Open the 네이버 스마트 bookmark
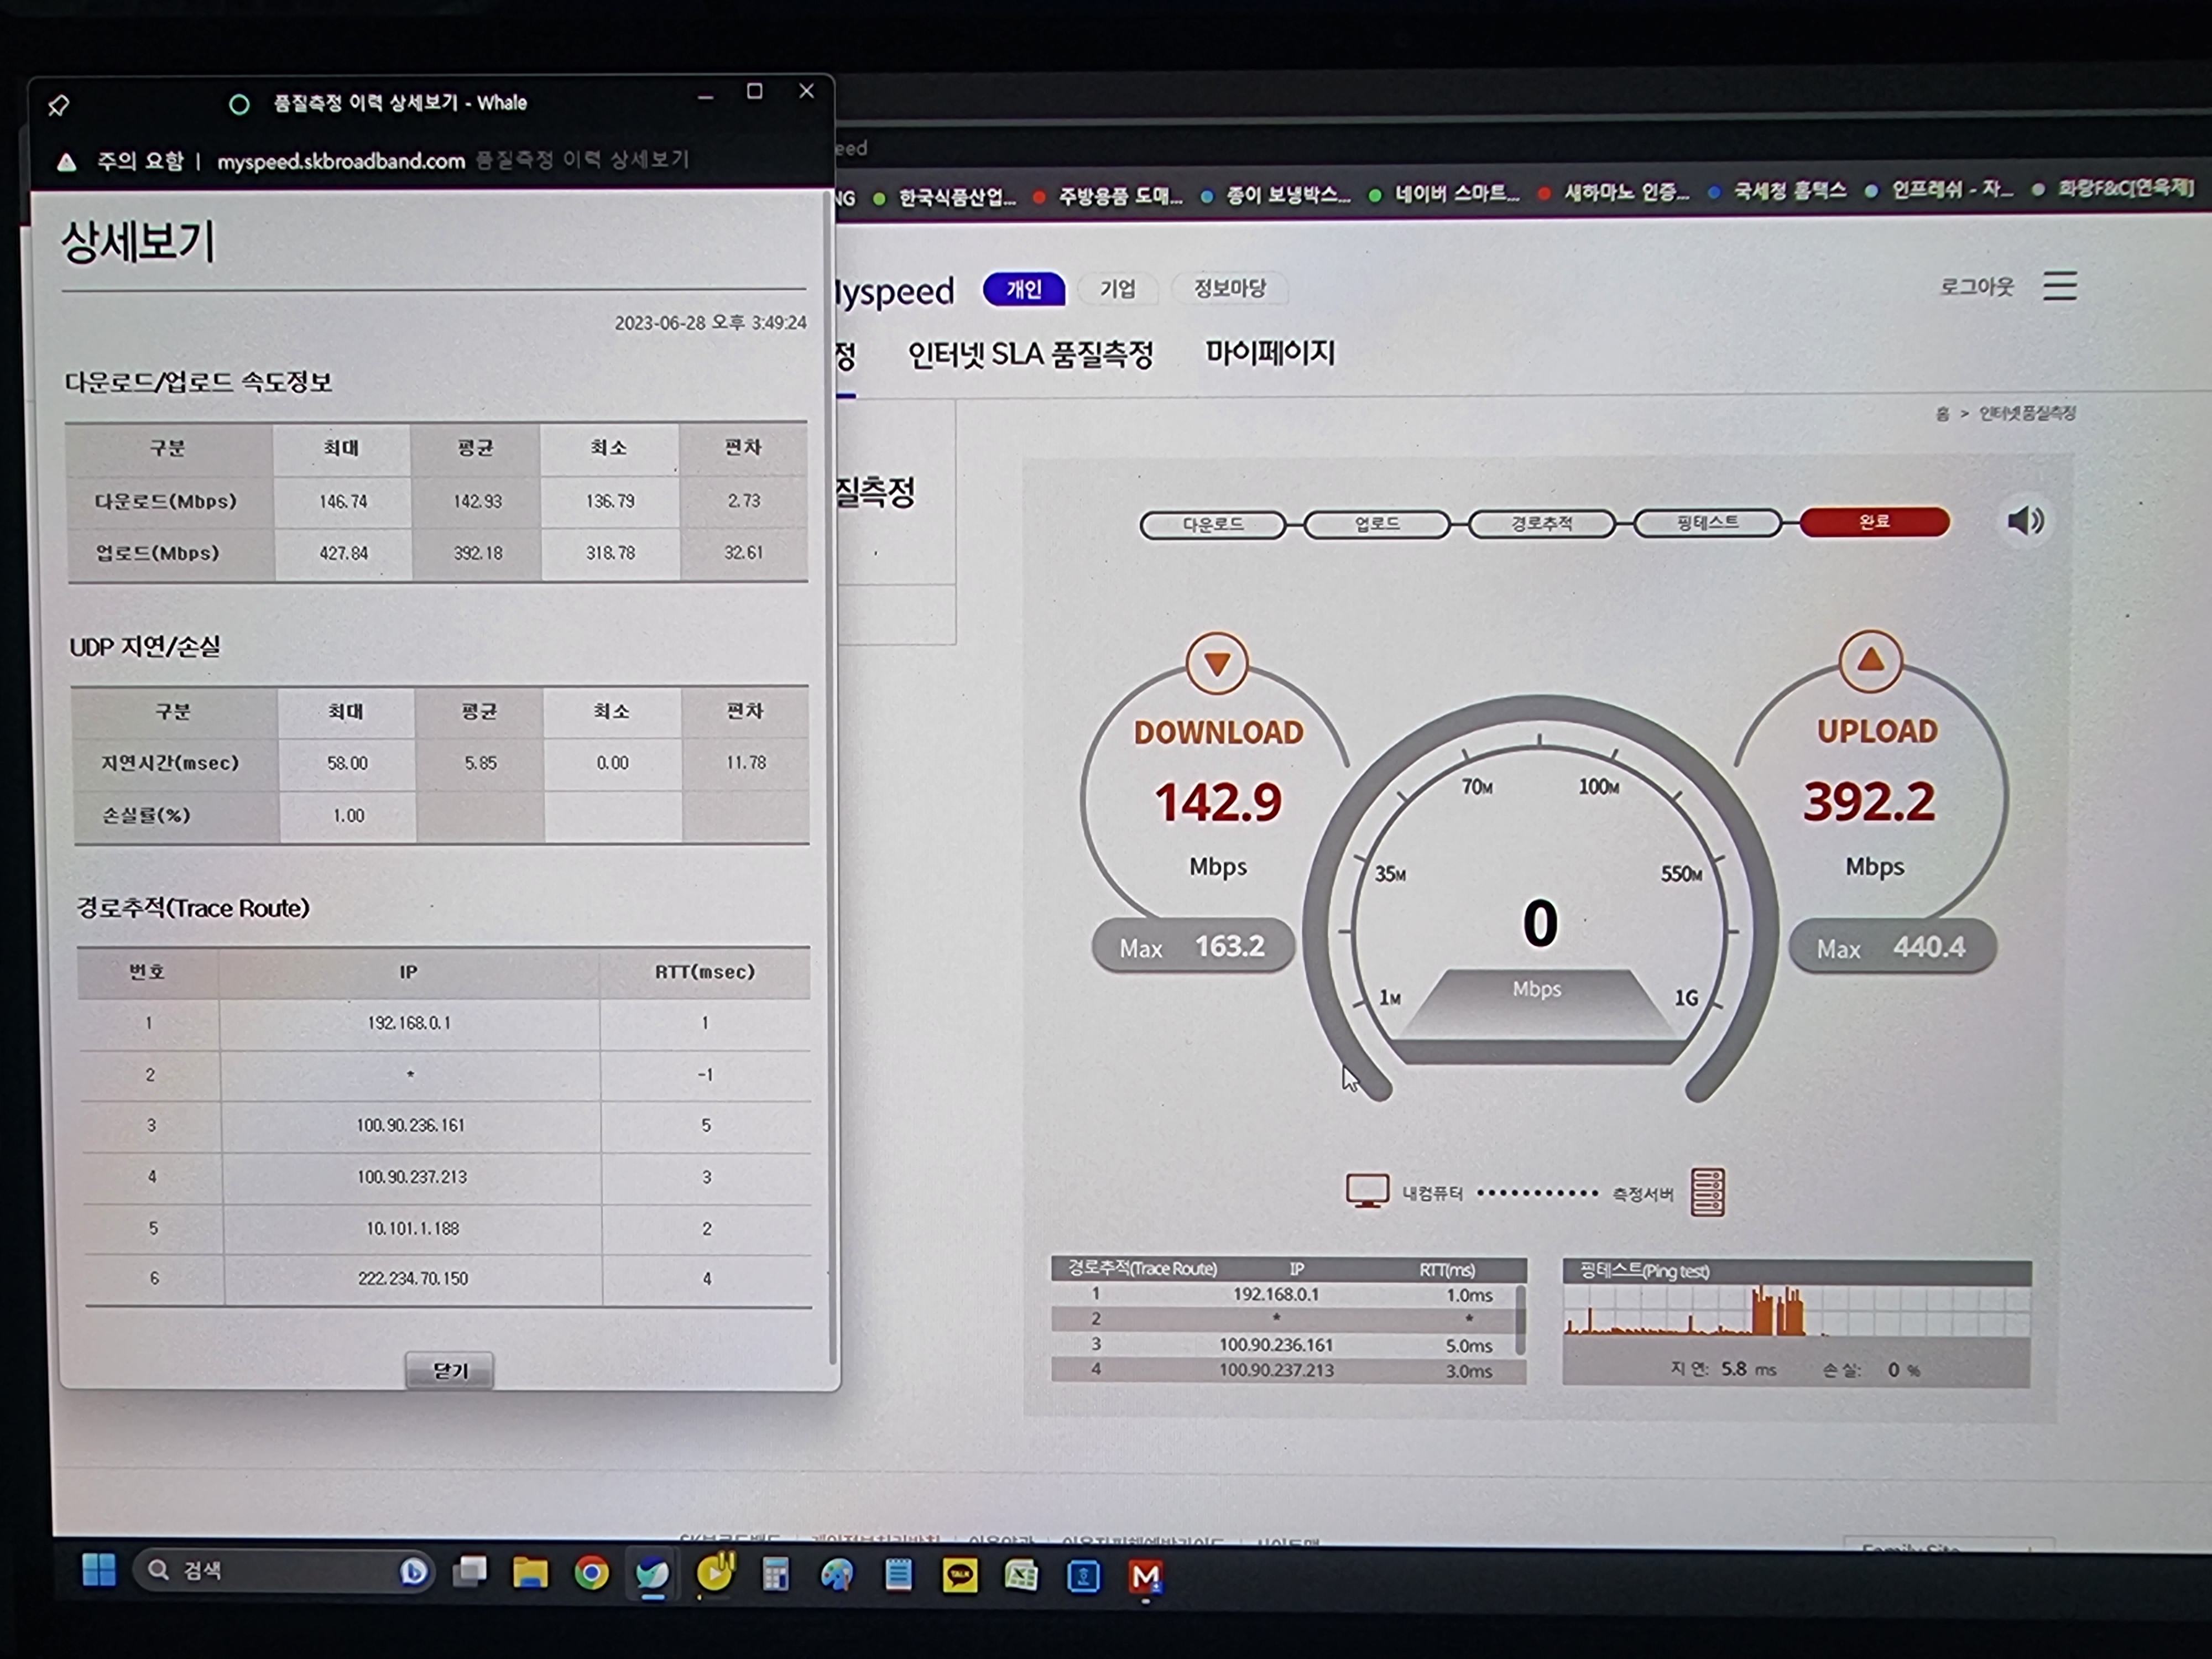Viewport: 2212px width, 1659px height. pos(1444,193)
